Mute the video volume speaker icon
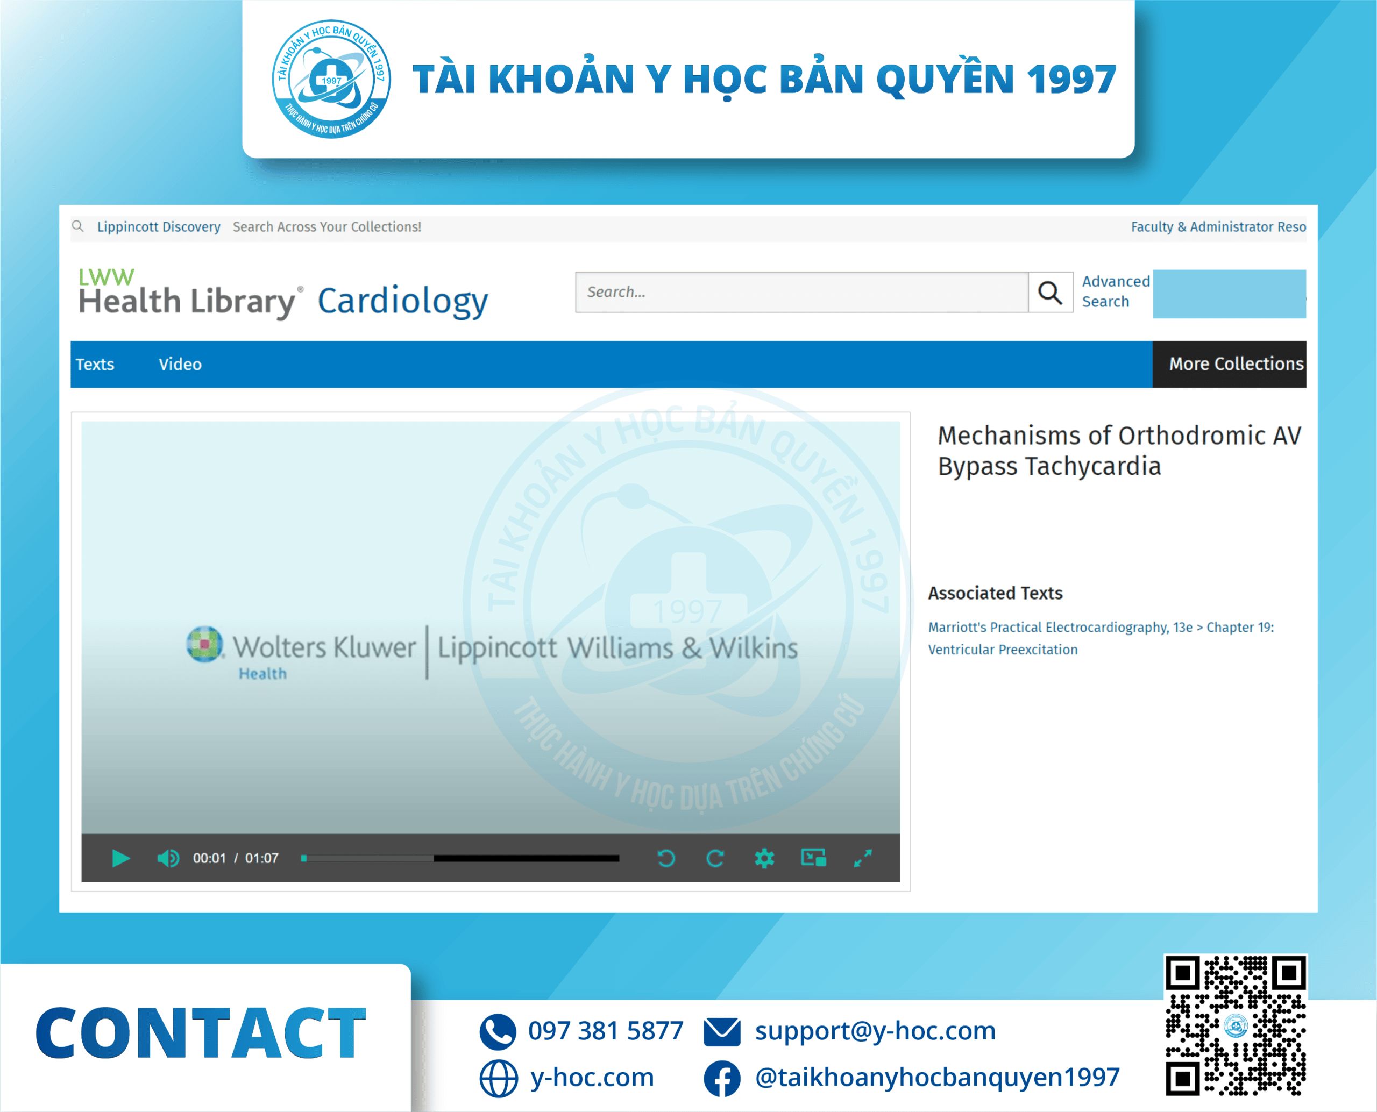Viewport: 1377px width, 1112px height. tap(168, 858)
